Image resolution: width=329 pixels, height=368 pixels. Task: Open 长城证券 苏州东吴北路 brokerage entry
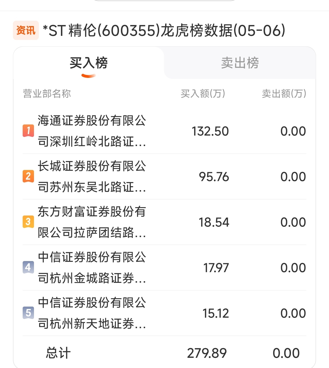click(92, 176)
